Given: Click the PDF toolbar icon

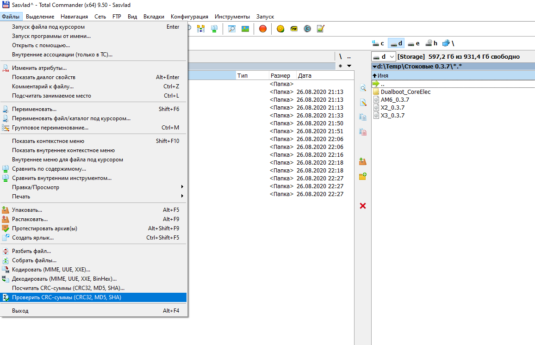Looking at the screenshot, I should [294, 29].
